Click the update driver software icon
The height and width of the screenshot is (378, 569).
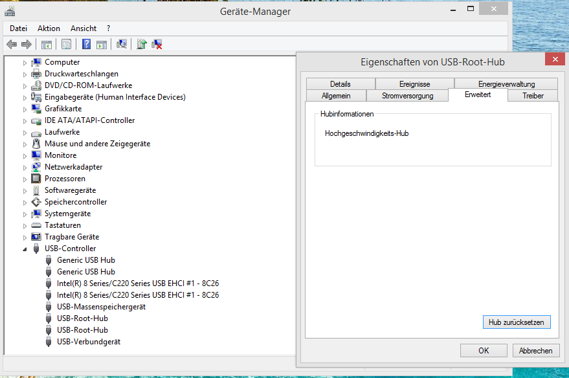142,44
